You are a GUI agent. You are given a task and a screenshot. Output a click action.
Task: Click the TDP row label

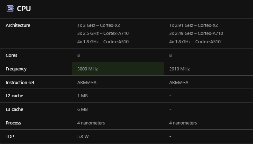pyautogui.click(x=10, y=137)
